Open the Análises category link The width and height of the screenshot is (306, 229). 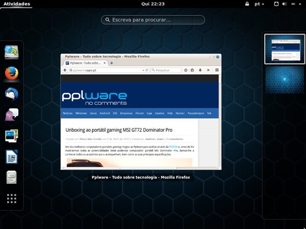(150, 139)
